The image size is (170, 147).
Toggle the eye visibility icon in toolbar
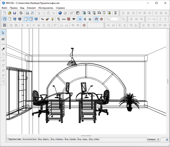pyautogui.click(x=74, y=19)
